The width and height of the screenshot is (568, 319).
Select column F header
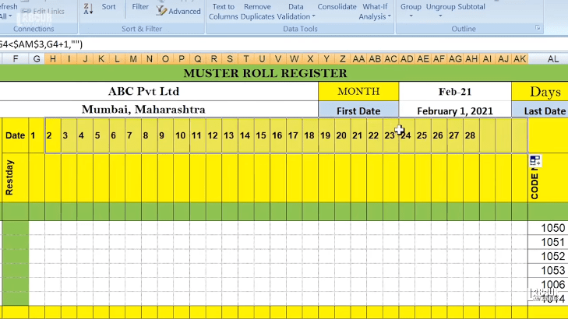pyautogui.click(x=16, y=59)
